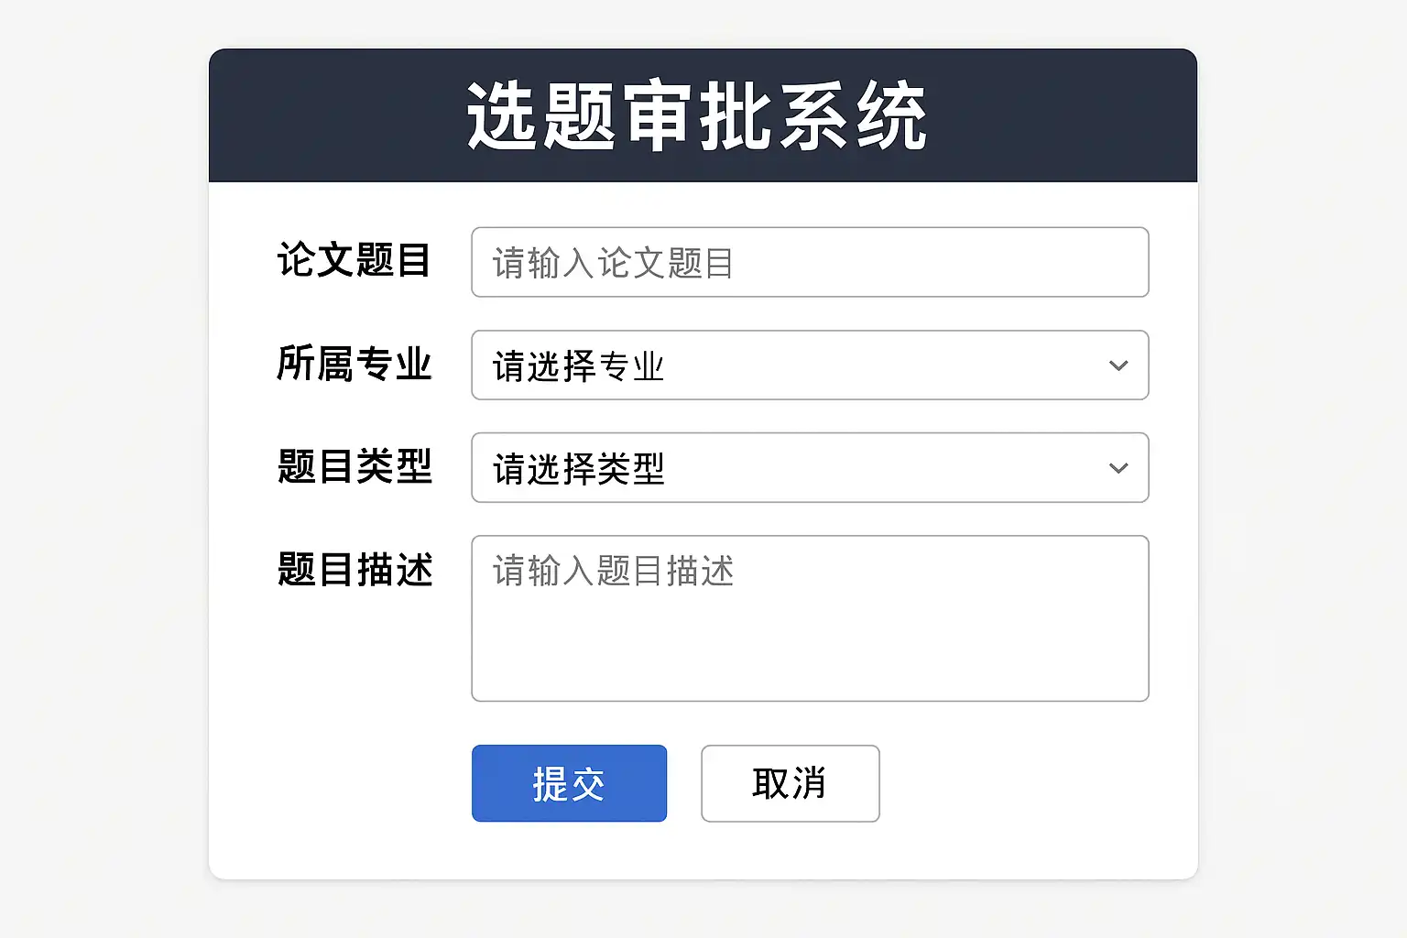Click the 提交 text on the submit button
This screenshot has height=938, width=1407.
pos(569,784)
